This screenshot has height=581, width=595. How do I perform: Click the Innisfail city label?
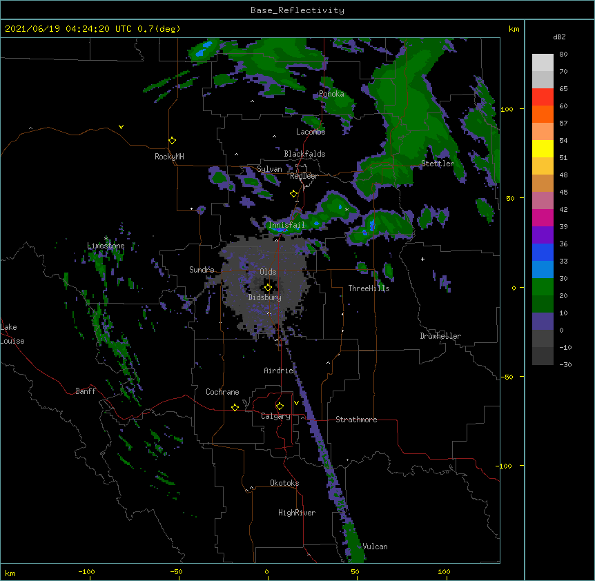click(287, 225)
